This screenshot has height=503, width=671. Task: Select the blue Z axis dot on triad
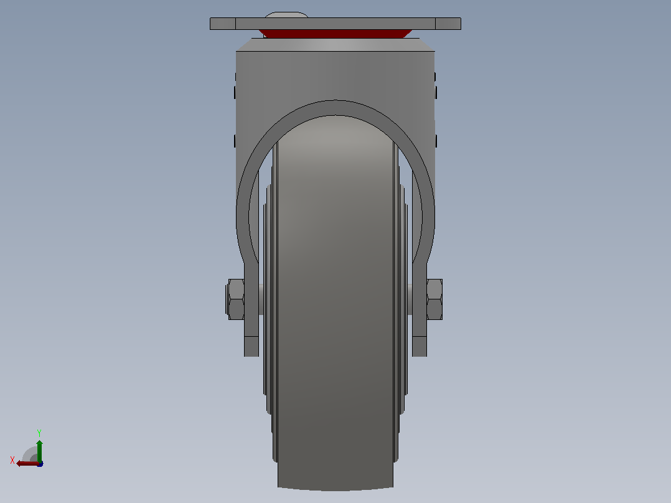40,464
